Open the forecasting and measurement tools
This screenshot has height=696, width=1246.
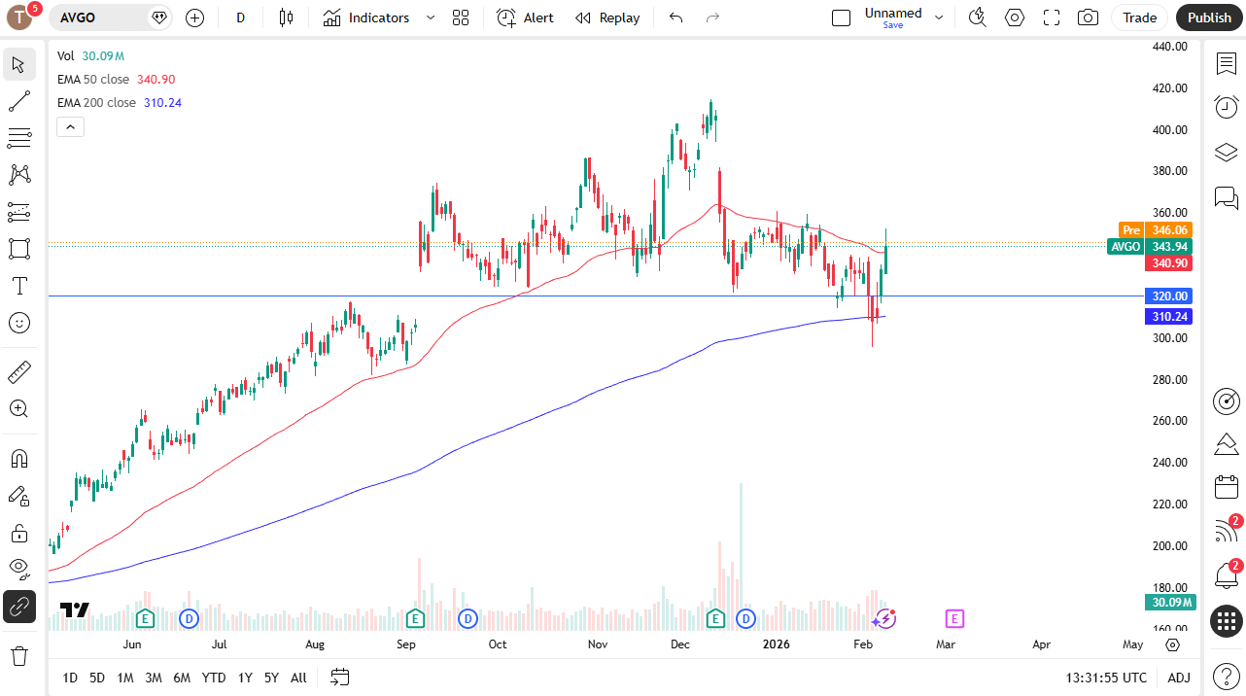[18, 212]
